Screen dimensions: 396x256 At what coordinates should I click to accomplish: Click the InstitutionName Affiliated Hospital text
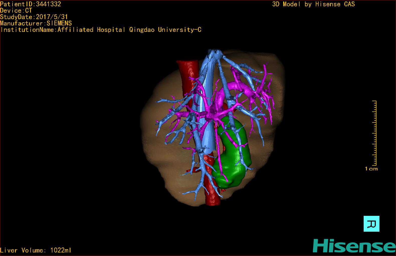coord(101,30)
